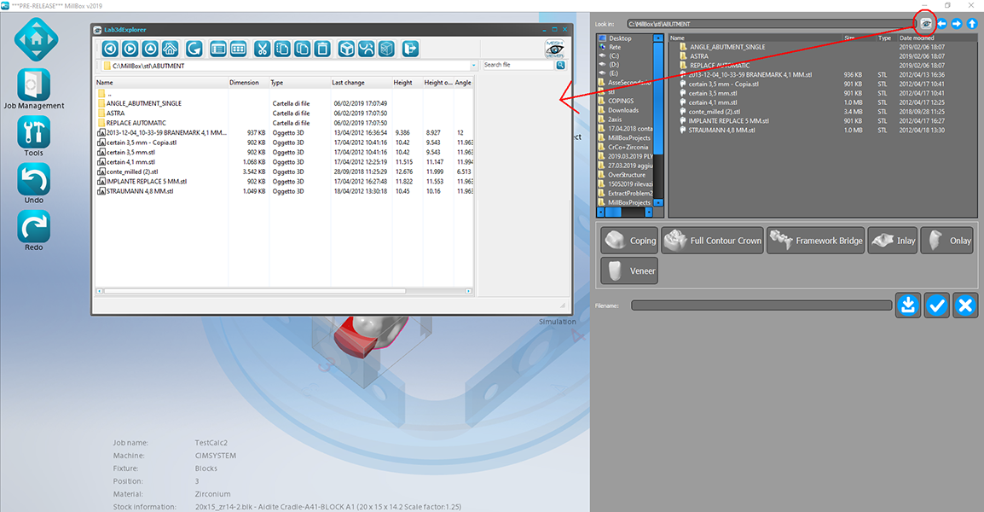Open Job Management

[x=34, y=90]
